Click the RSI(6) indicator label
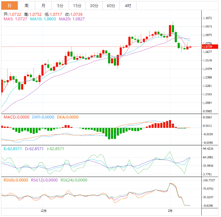 tap(16, 180)
